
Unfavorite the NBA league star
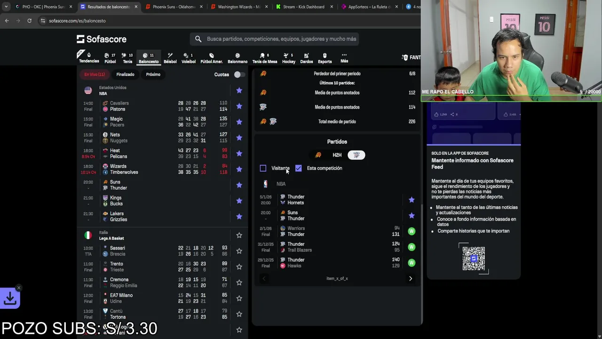click(x=239, y=90)
